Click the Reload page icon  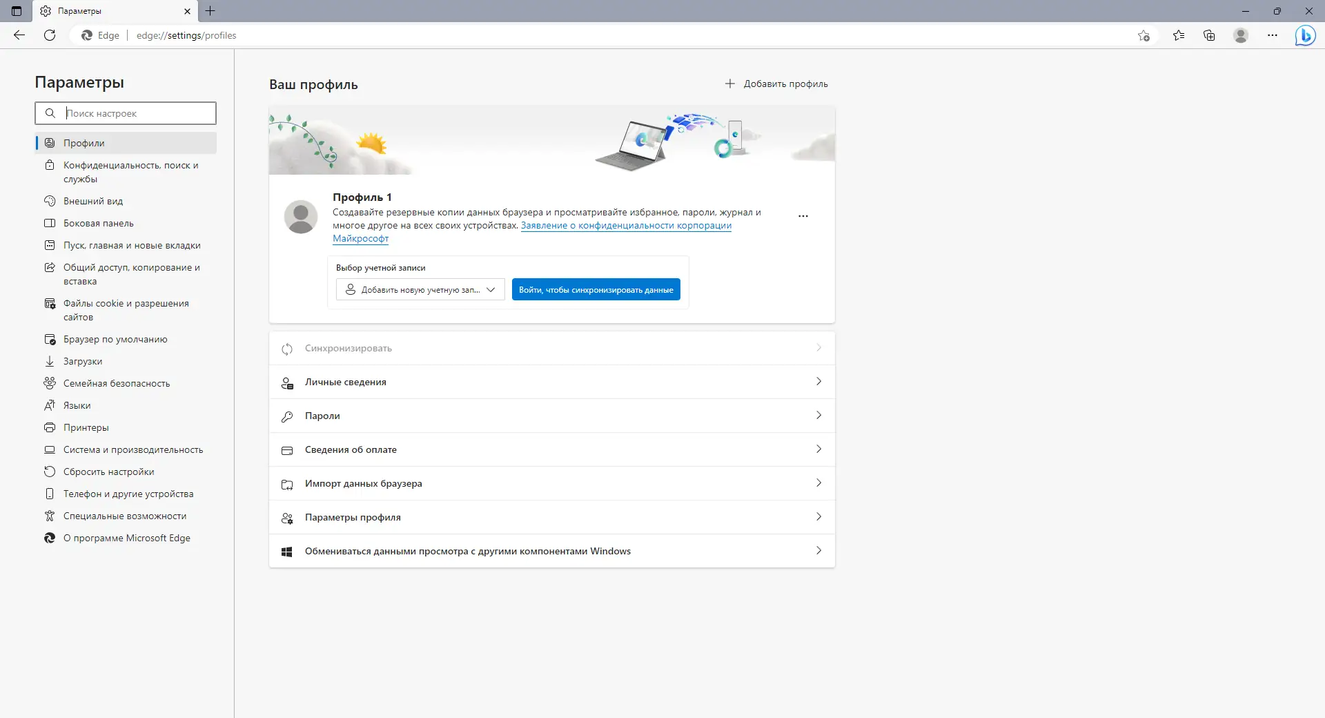[49, 35]
